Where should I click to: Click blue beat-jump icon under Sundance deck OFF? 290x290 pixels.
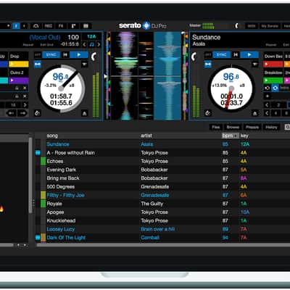[208, 65]
